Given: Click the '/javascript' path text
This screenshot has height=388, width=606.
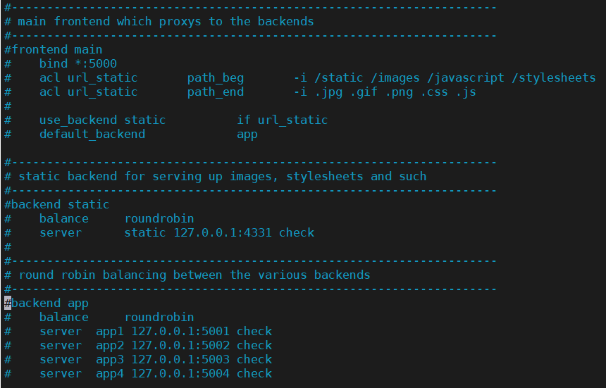Looking at the screenshot, I should (465, 78).
